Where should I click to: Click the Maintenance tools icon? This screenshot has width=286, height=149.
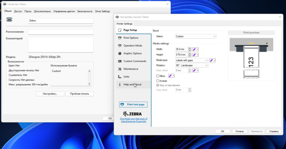click(120, 69)
